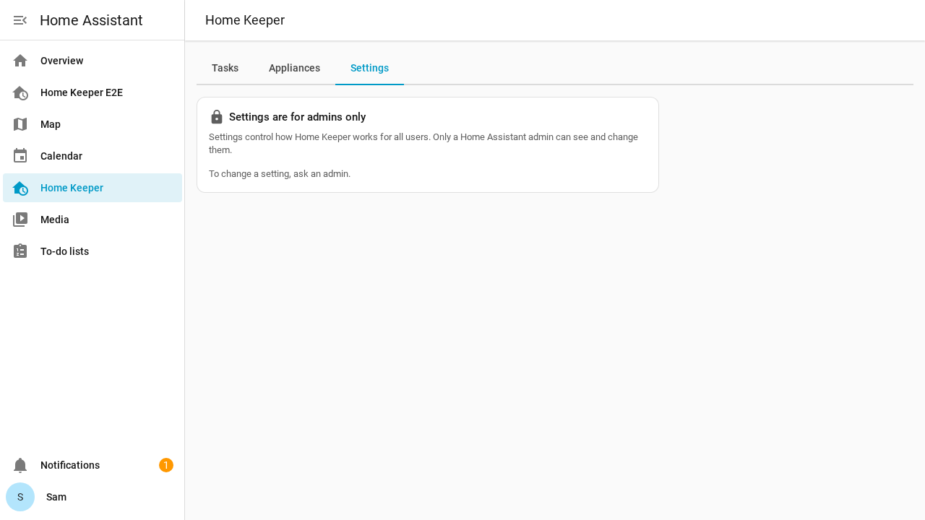
Task: Click the To-do lists clipboard icon
Action: (x=20, y=251)
